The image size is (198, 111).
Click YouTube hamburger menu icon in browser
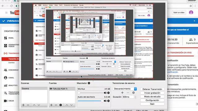[x=6, y=13]
